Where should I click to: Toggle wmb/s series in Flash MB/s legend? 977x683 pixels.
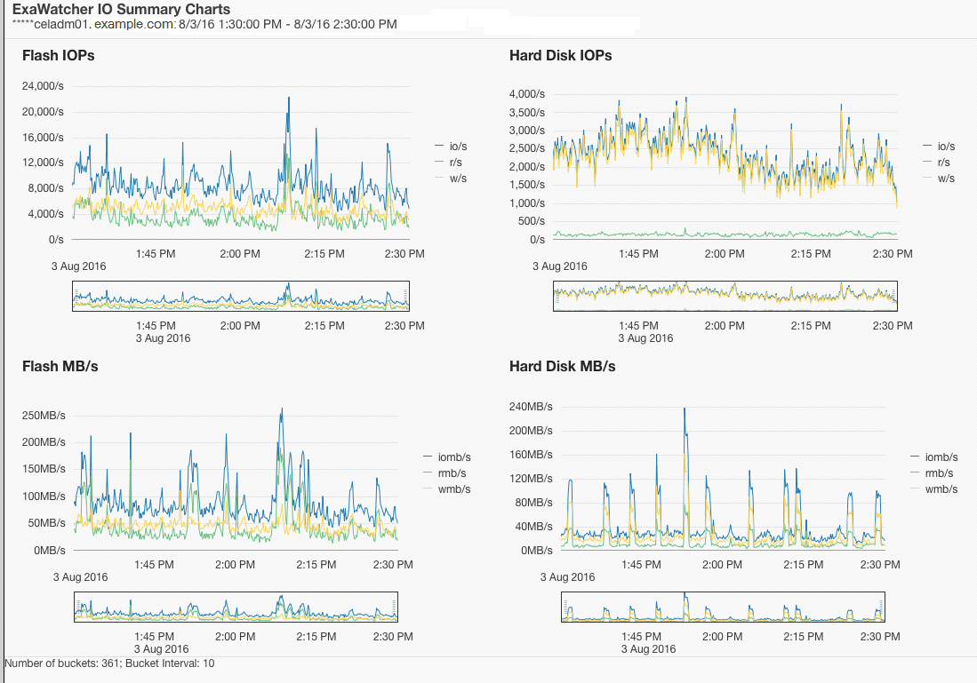[447, 490]
